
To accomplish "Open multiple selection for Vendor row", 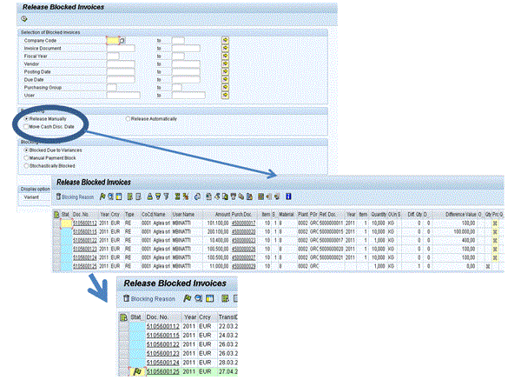I will [225, 63].
